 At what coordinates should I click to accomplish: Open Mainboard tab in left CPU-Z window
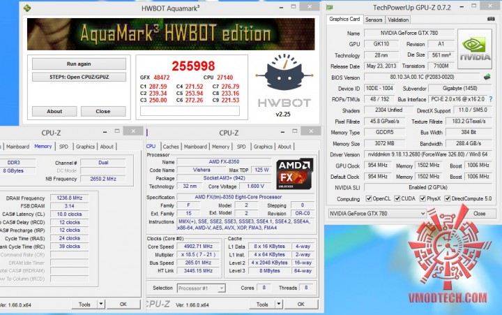17,147
